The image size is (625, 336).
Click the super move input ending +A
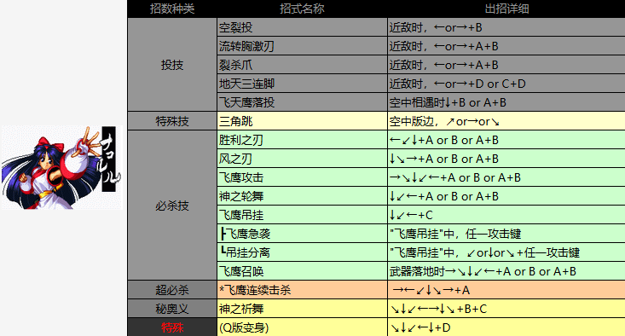[506, 290]
